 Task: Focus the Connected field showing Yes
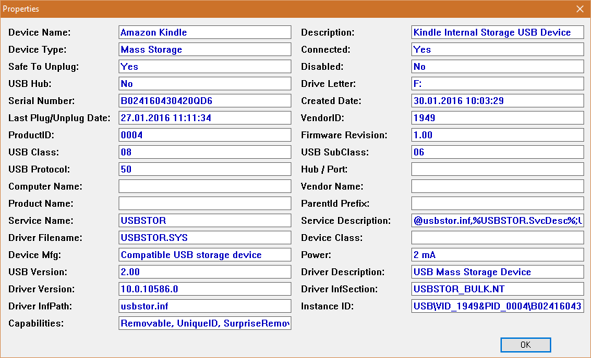(x=498, y=49)
